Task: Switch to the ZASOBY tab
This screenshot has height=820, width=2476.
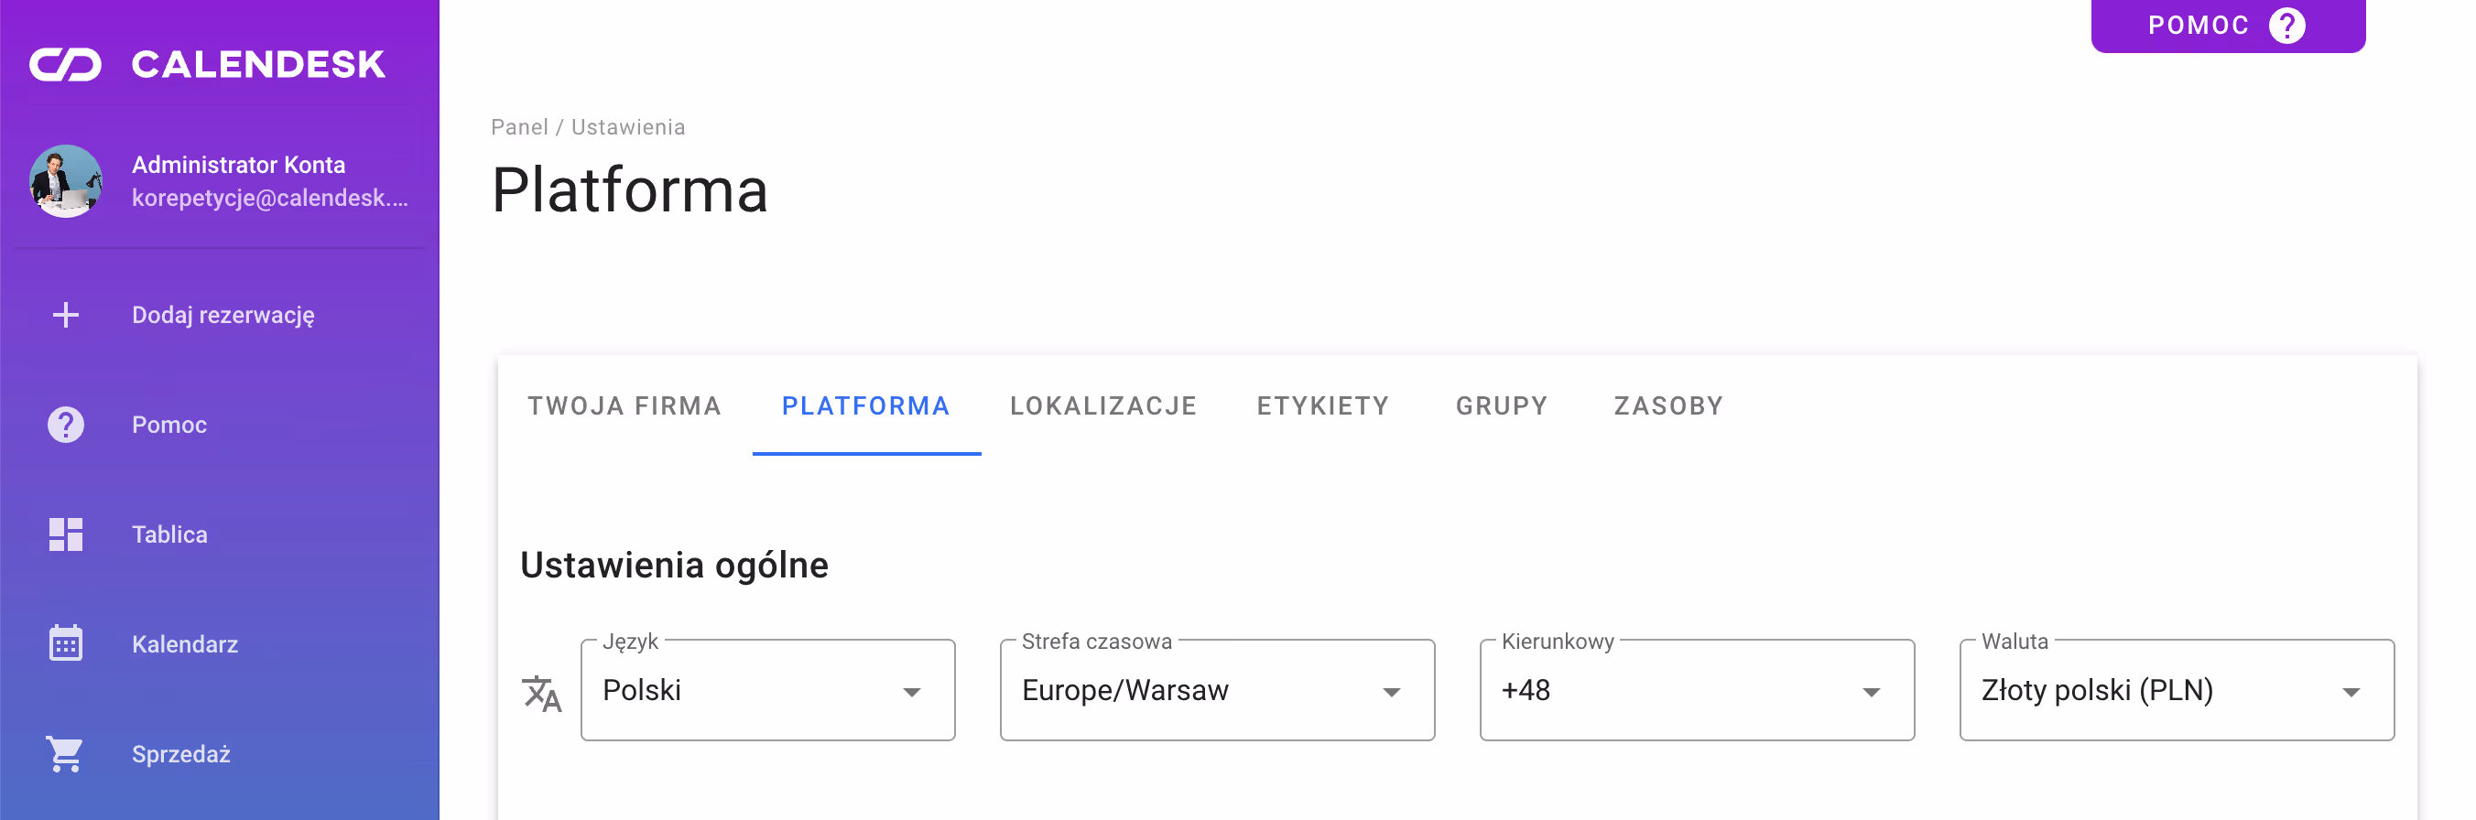Action: pyautogui.click(x=1668, y=406)
